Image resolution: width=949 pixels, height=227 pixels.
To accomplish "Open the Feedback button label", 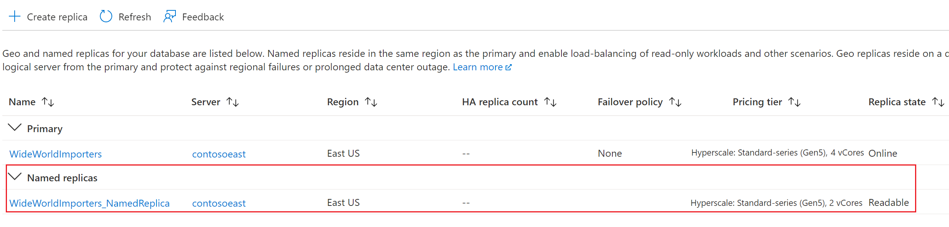I will [x=203, y=17].
